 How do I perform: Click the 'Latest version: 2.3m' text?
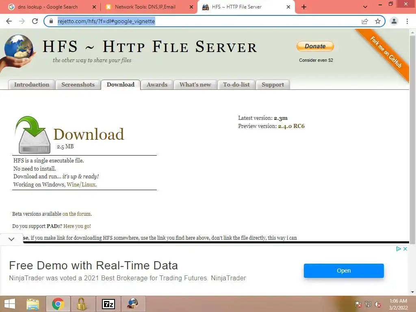point(263,118)
